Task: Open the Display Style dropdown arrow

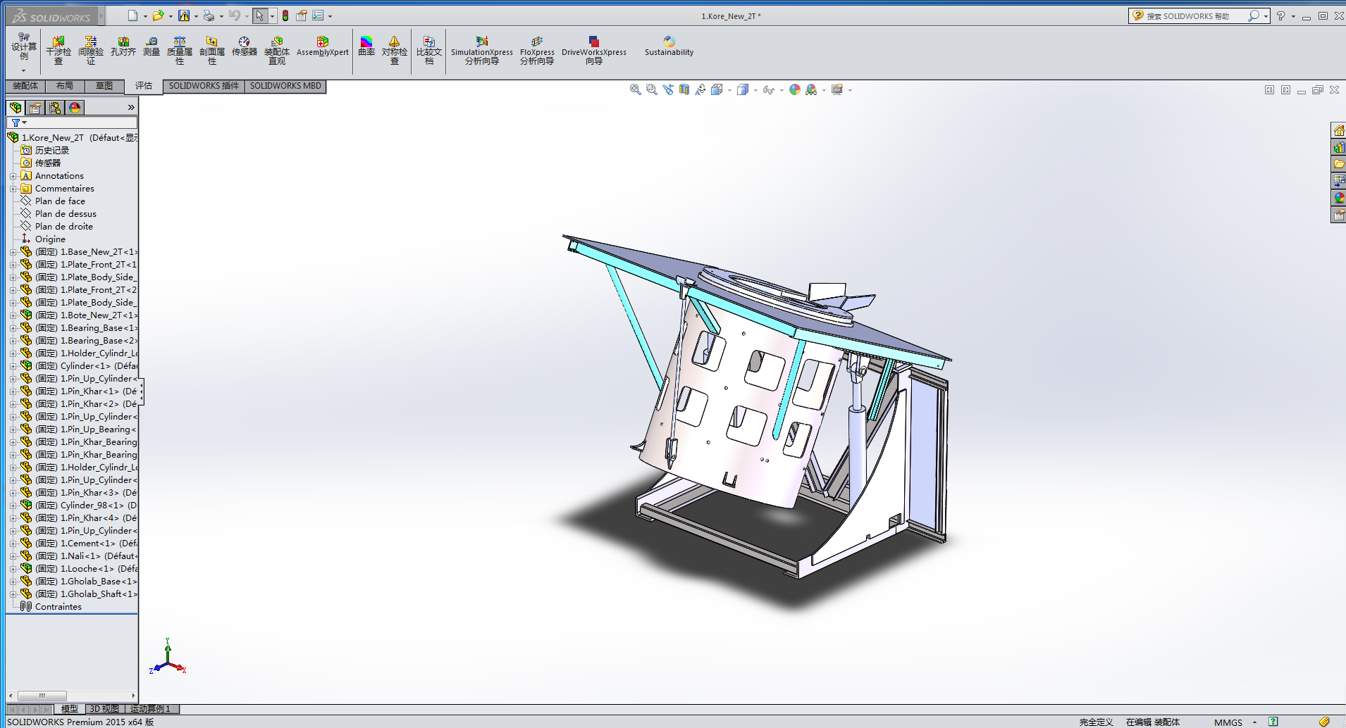Action: [755, 90]
